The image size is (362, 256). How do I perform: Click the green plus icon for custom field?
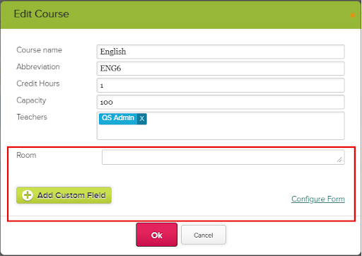point(28,195)
